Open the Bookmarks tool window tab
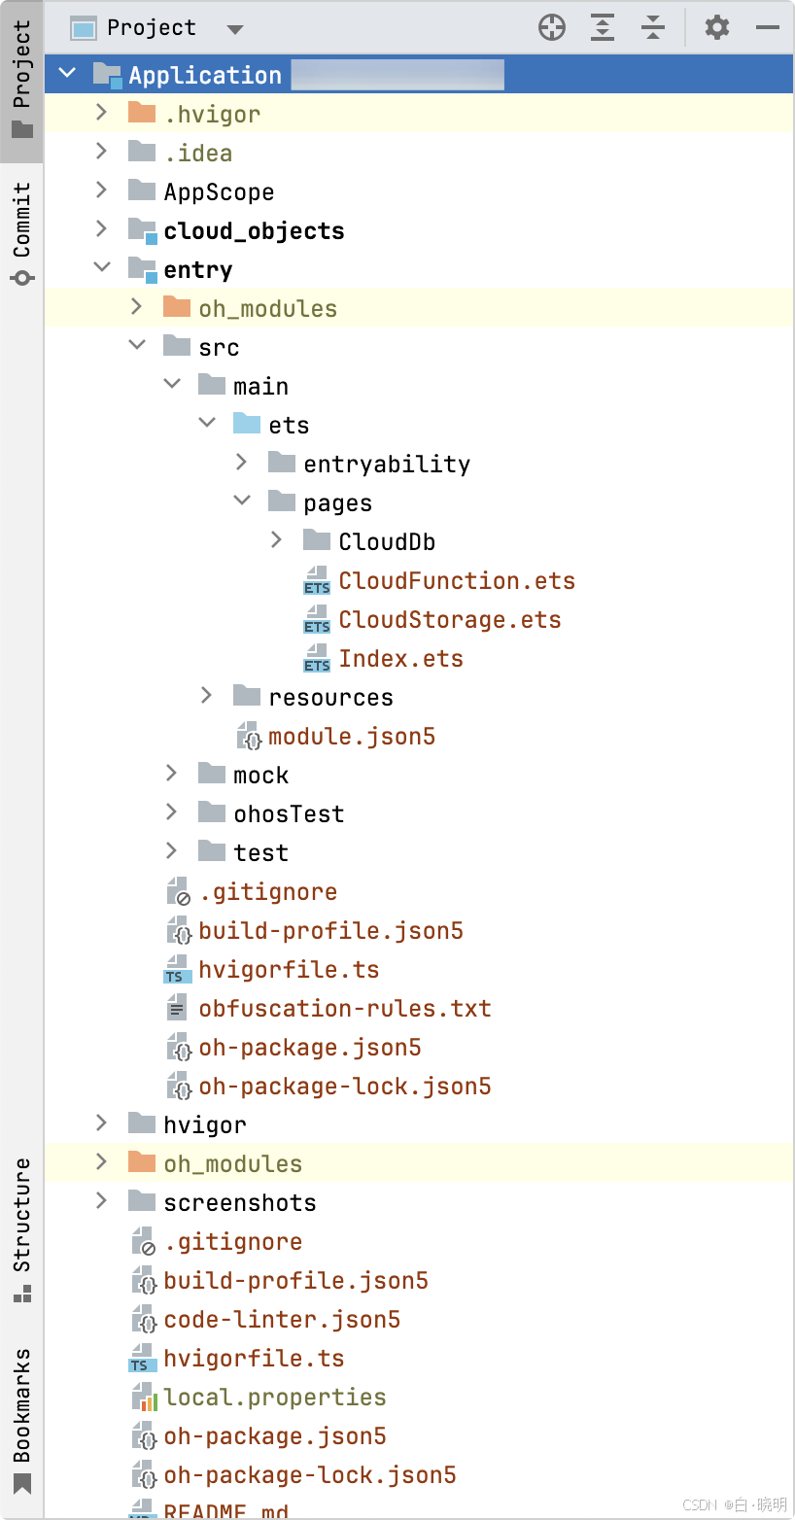The image size is (795, 1520). click(x=21, y=1419)
